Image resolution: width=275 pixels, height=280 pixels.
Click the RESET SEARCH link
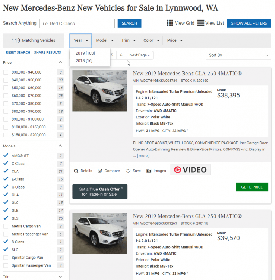coord(18,53)
